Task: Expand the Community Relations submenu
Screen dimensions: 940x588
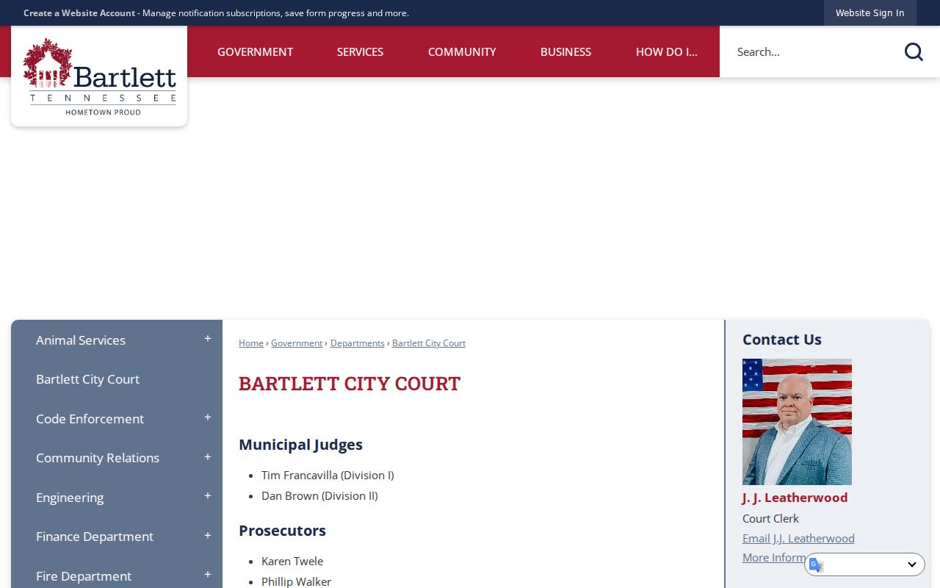Action: pos(208,457)
